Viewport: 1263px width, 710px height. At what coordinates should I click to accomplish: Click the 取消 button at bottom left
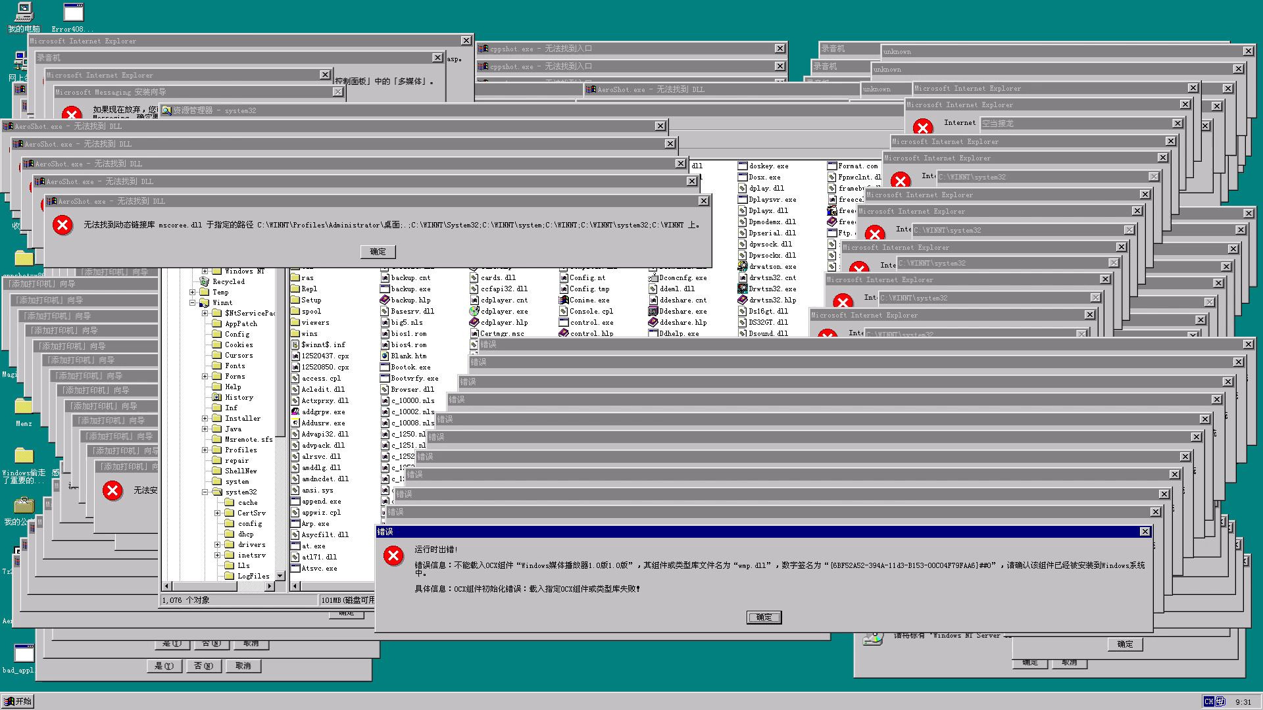pos(243,666)
